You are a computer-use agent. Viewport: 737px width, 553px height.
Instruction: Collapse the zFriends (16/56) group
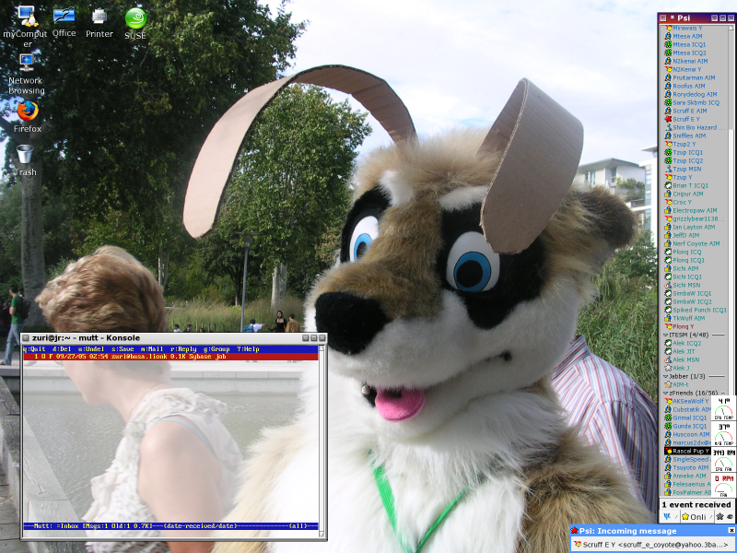[665, 393]
